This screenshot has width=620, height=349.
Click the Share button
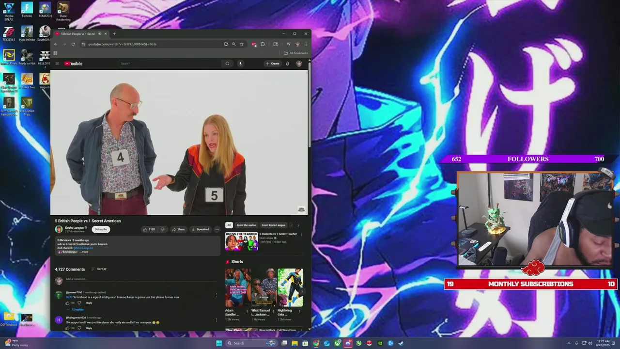click(178, 229)
